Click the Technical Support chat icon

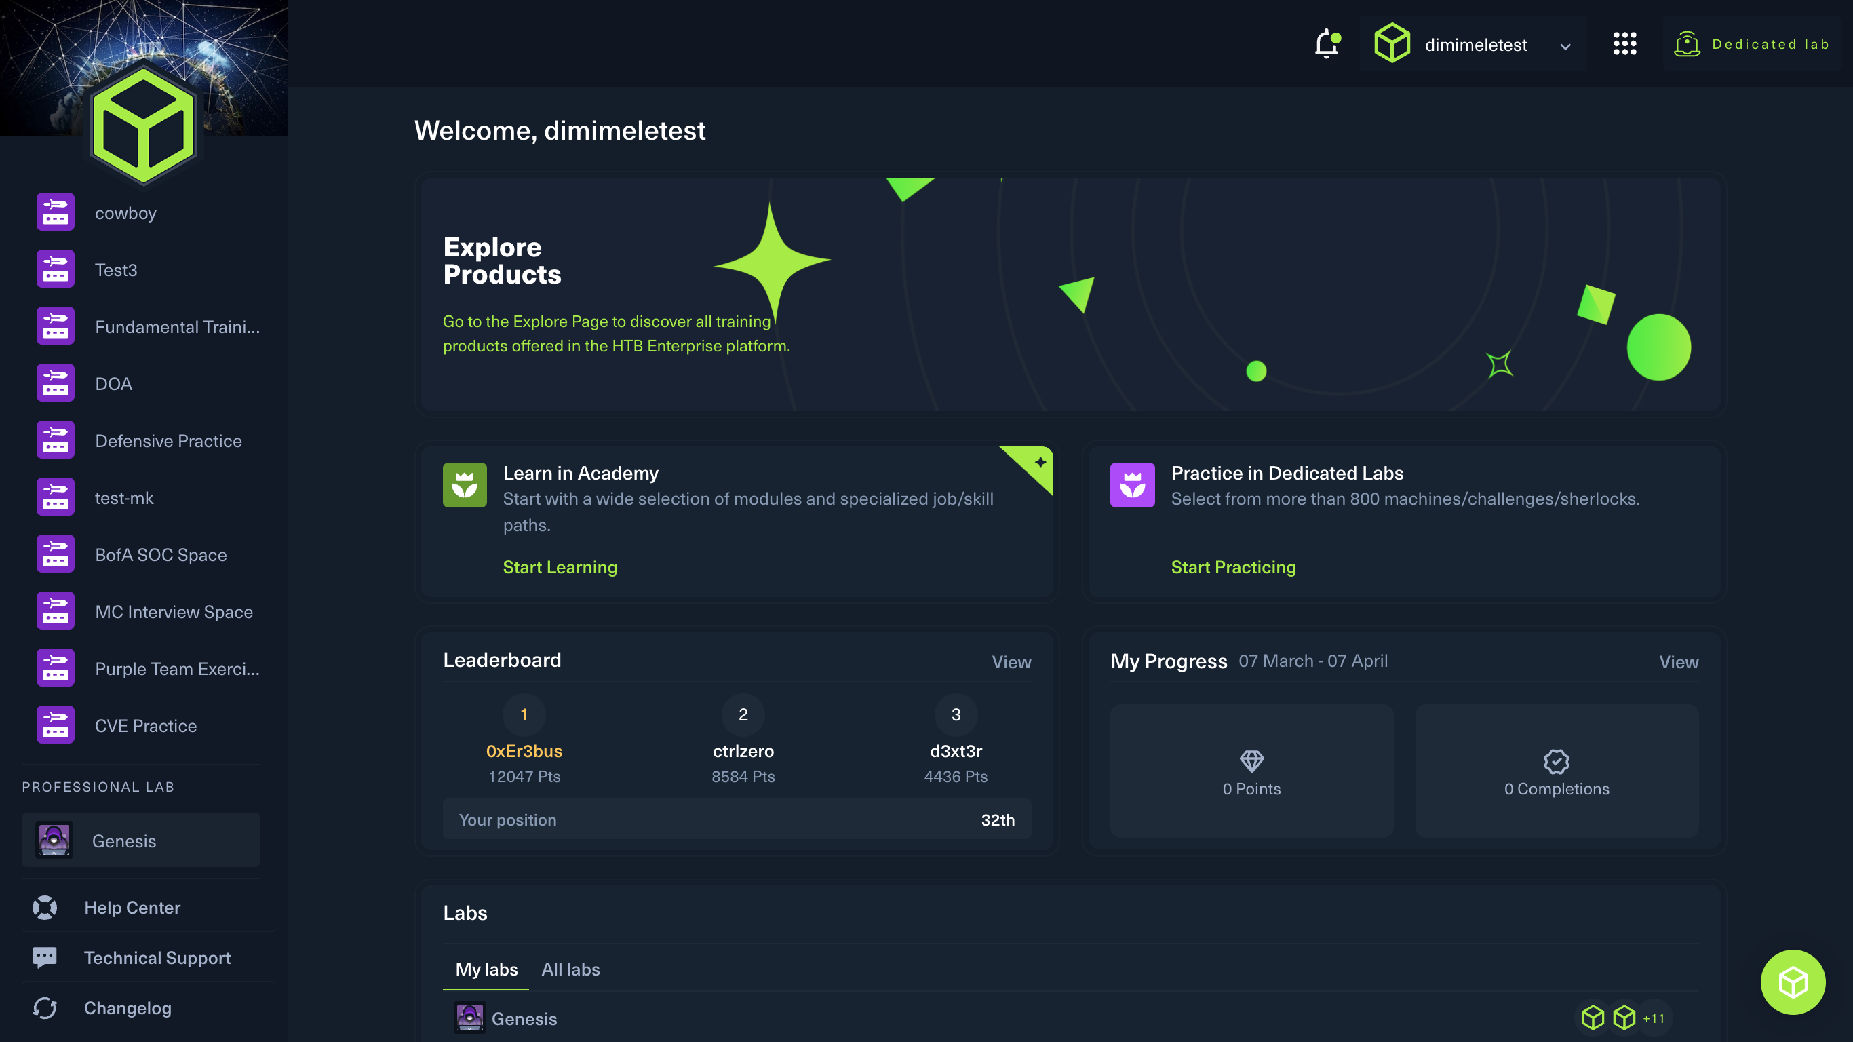(45, 957)
